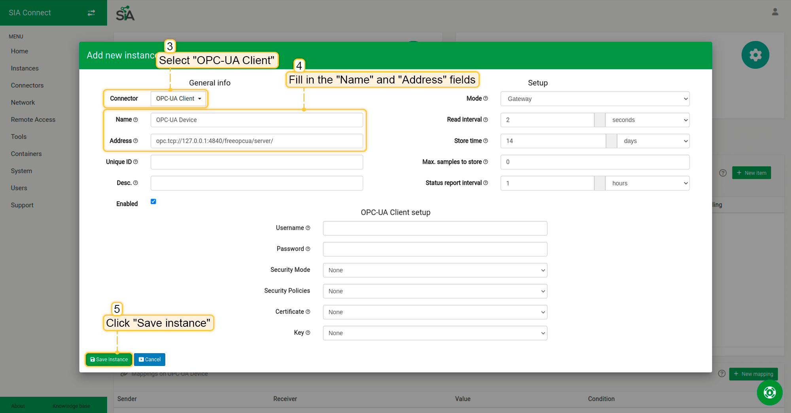Viewport: 791px width, 413px height.
Task: Click the help icon next to Certificate
Action: 308,312
